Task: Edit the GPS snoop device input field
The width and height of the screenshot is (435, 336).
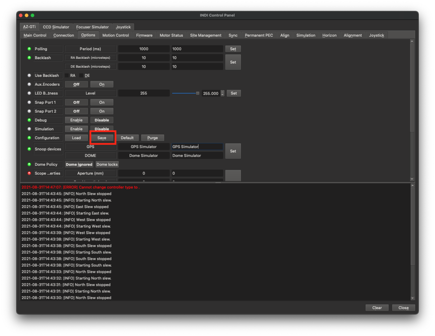Action: coord(197,147)
